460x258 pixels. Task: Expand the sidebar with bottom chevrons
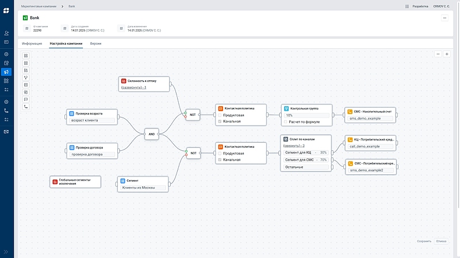pyautogui.click(x=6, y=251)
